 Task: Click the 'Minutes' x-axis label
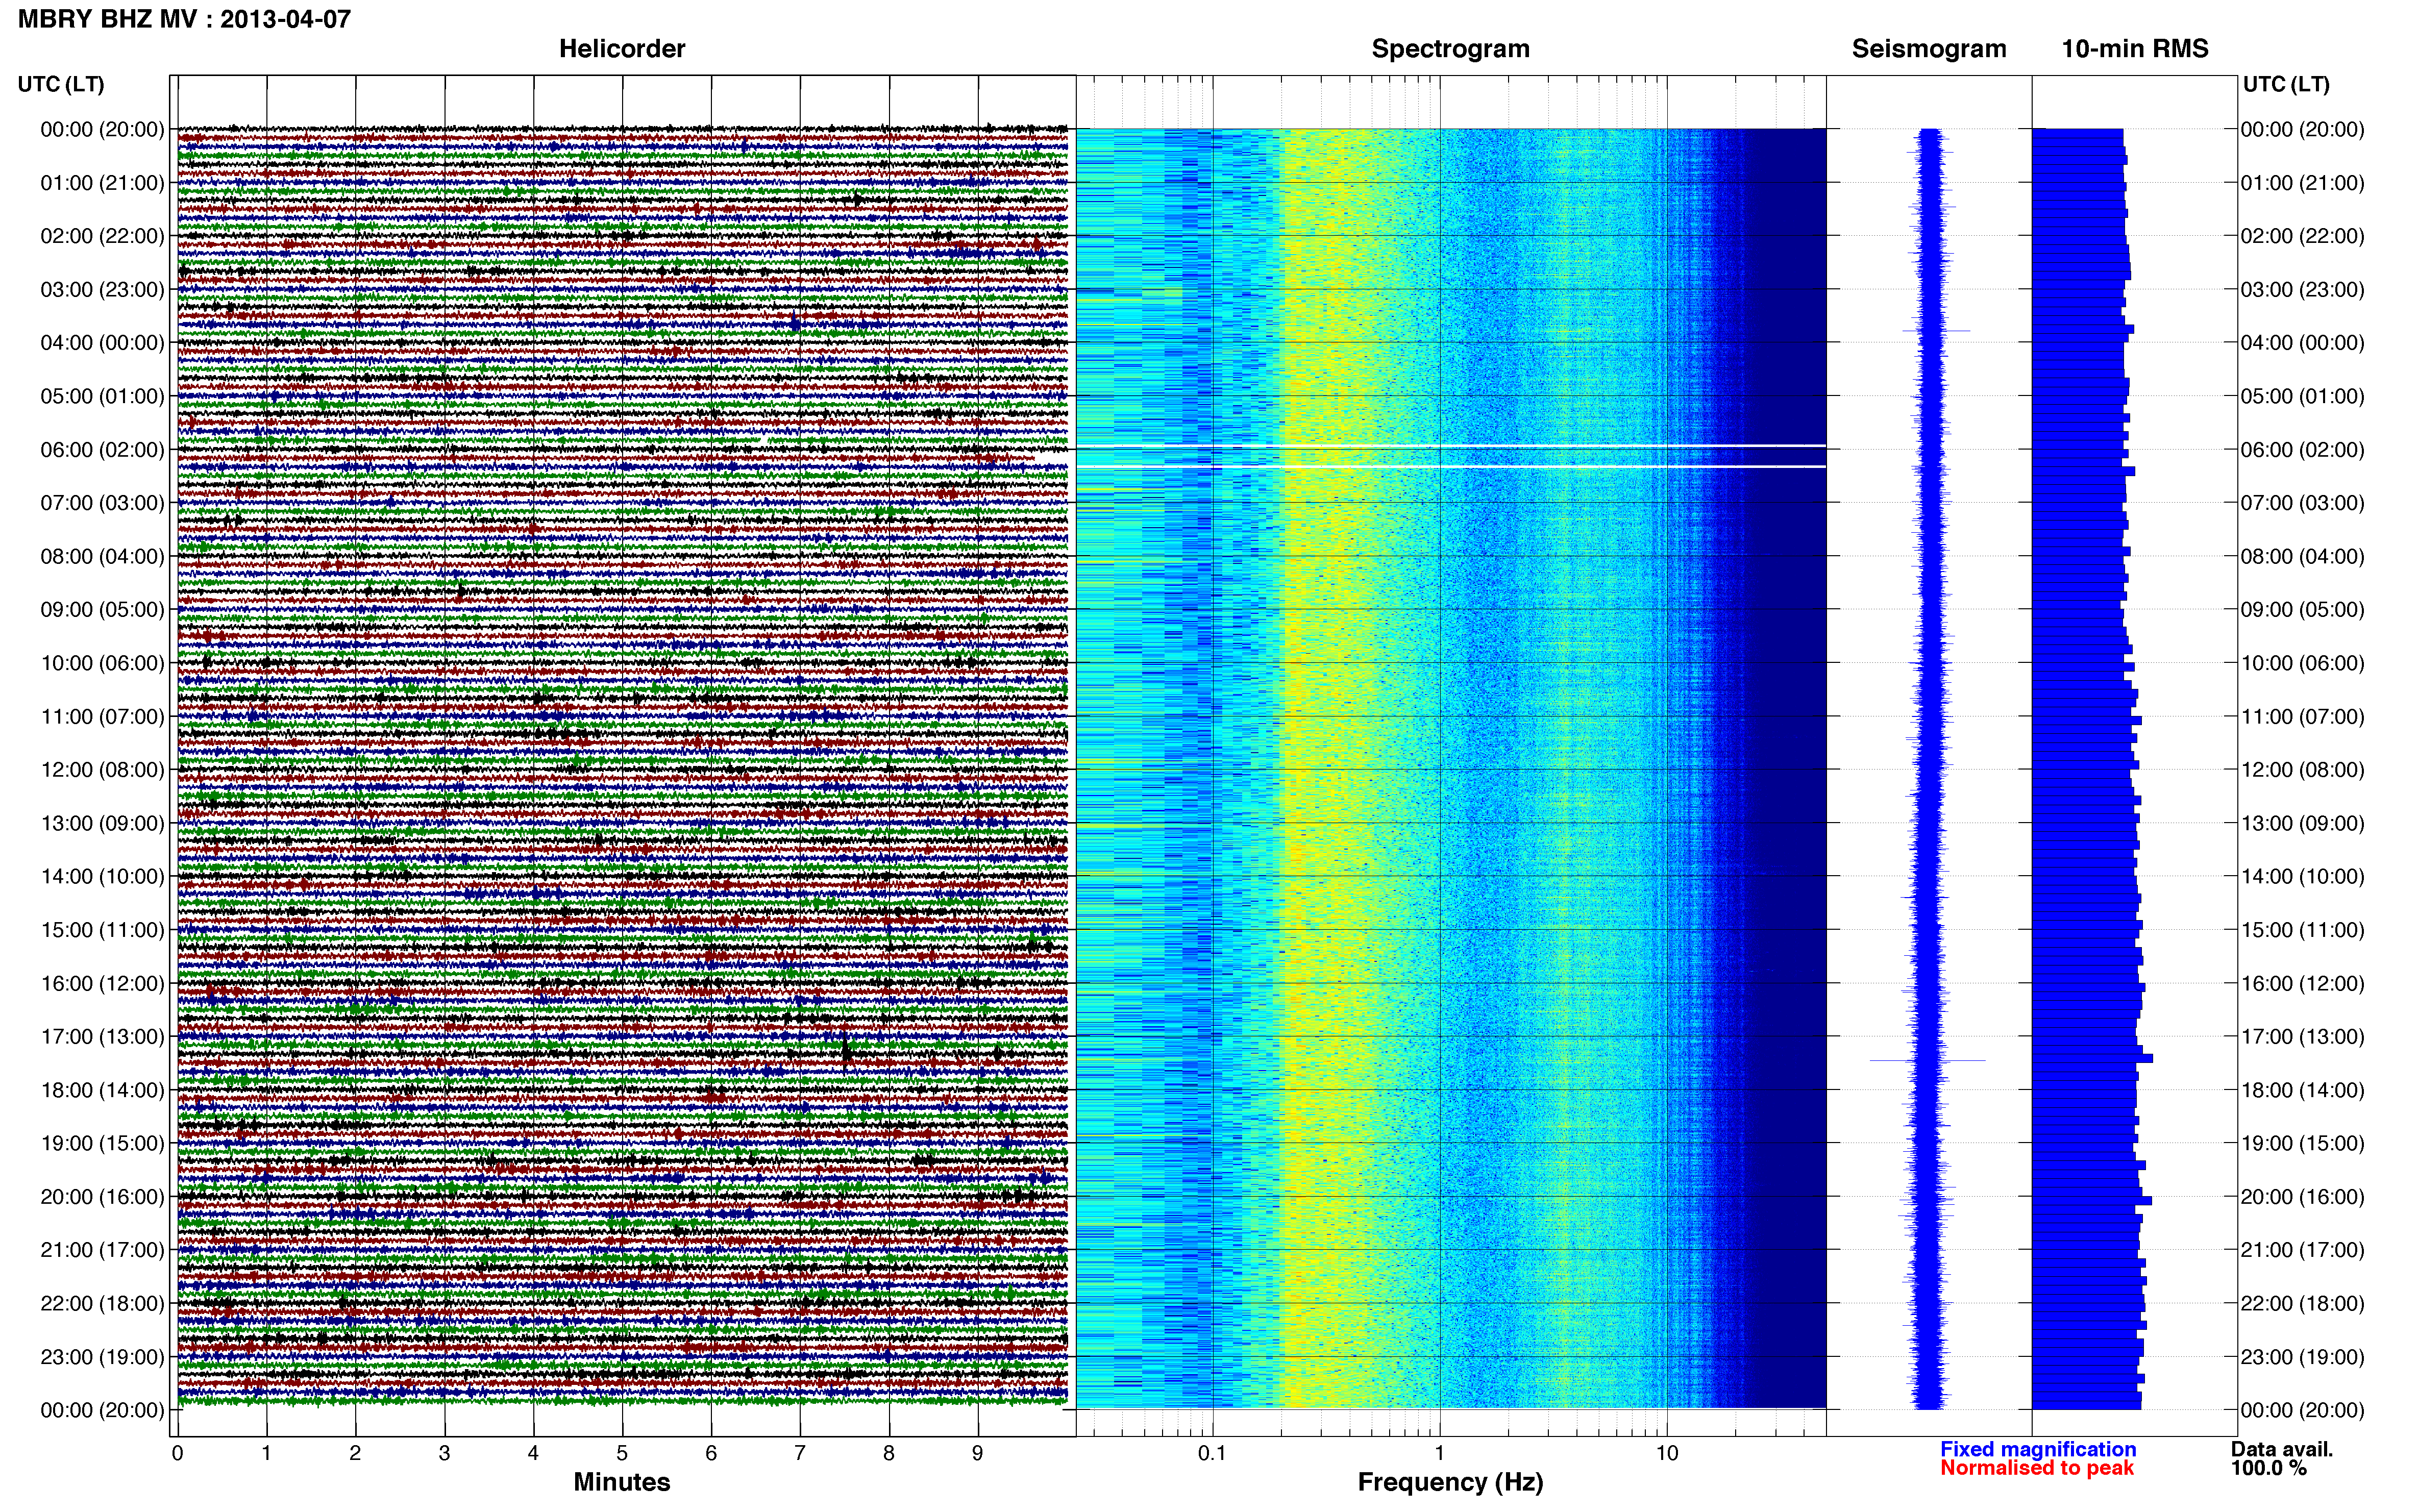pos(622,1482)
